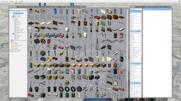Collapse the Your Spawnlists tree node

click(10, 12)
